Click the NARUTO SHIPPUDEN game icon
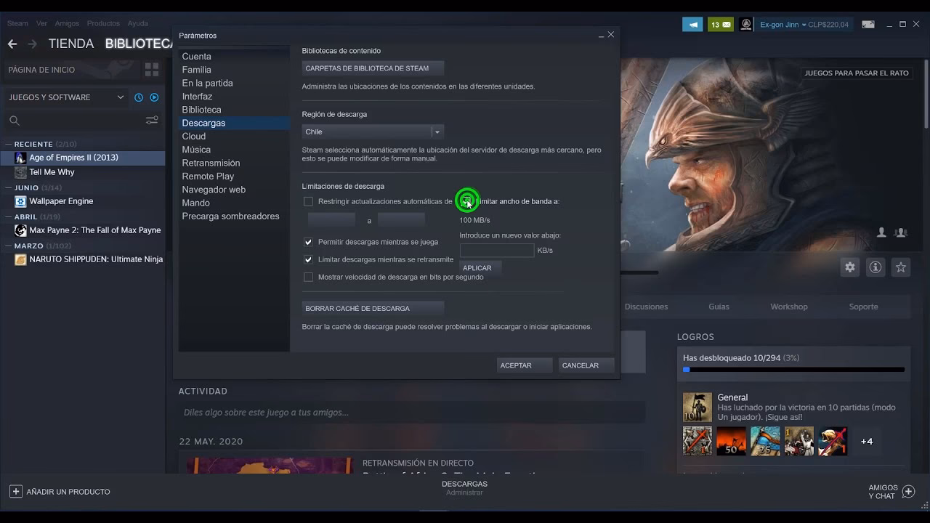Viewport: 930px width, 523px height. click(x=20, y=259)
